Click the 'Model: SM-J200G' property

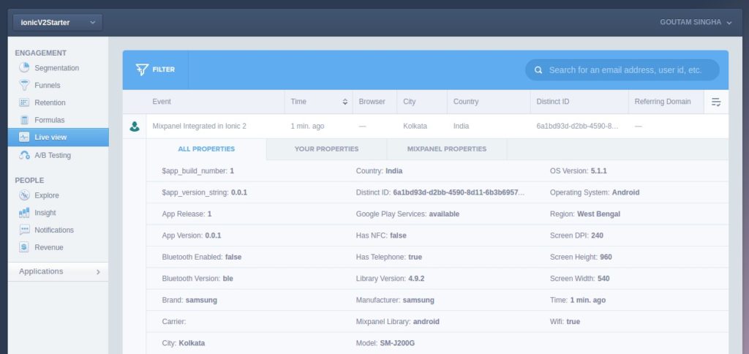click(386, 343)
